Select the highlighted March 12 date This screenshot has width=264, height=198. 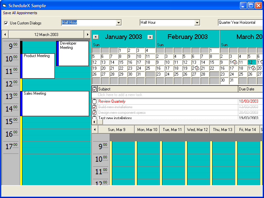point(251,62)
